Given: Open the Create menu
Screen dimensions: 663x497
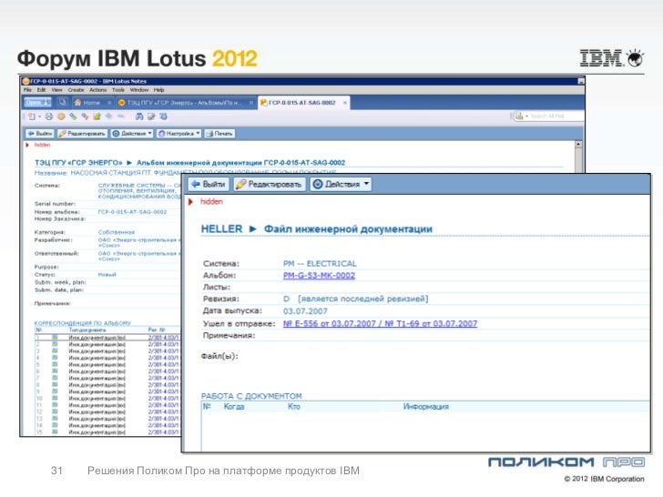Looking at the screenshot, I should click(76, 89).
